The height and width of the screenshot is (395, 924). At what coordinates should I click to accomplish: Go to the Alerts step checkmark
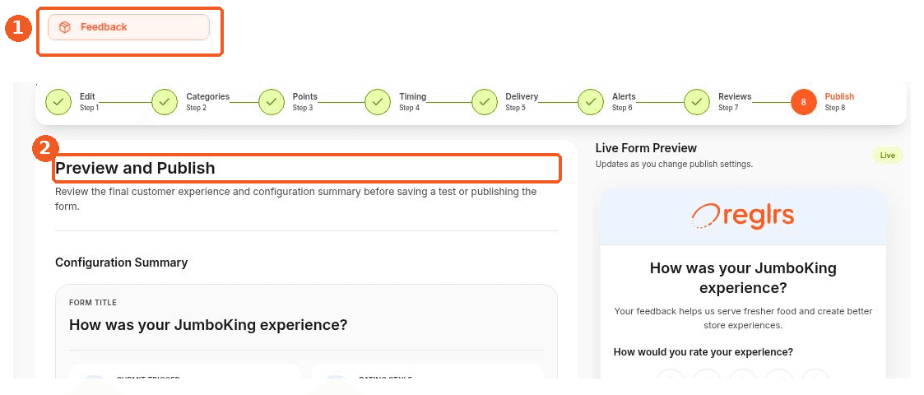591,102
